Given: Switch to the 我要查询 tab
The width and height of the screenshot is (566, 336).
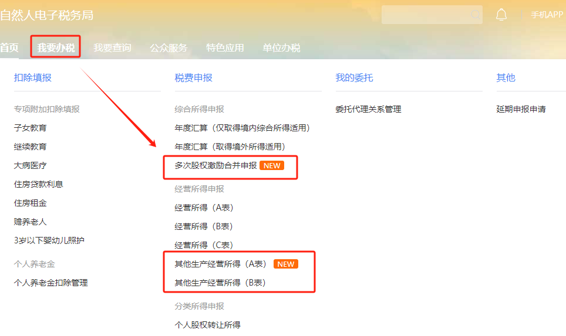Looking at the screenshot, I should (112, 47).
